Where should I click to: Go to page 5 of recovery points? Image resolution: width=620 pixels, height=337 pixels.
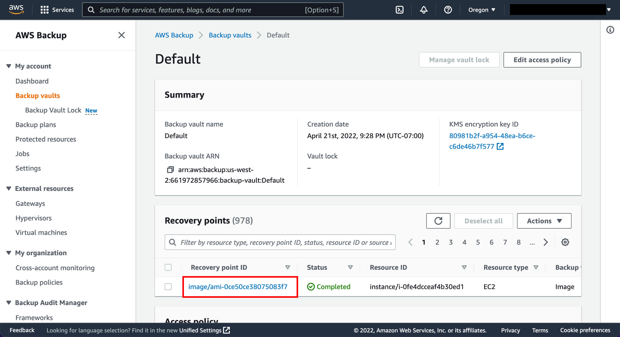point(478,242)
